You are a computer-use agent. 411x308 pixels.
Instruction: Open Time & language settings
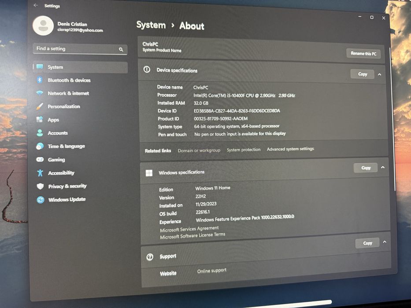pos(67,146)
